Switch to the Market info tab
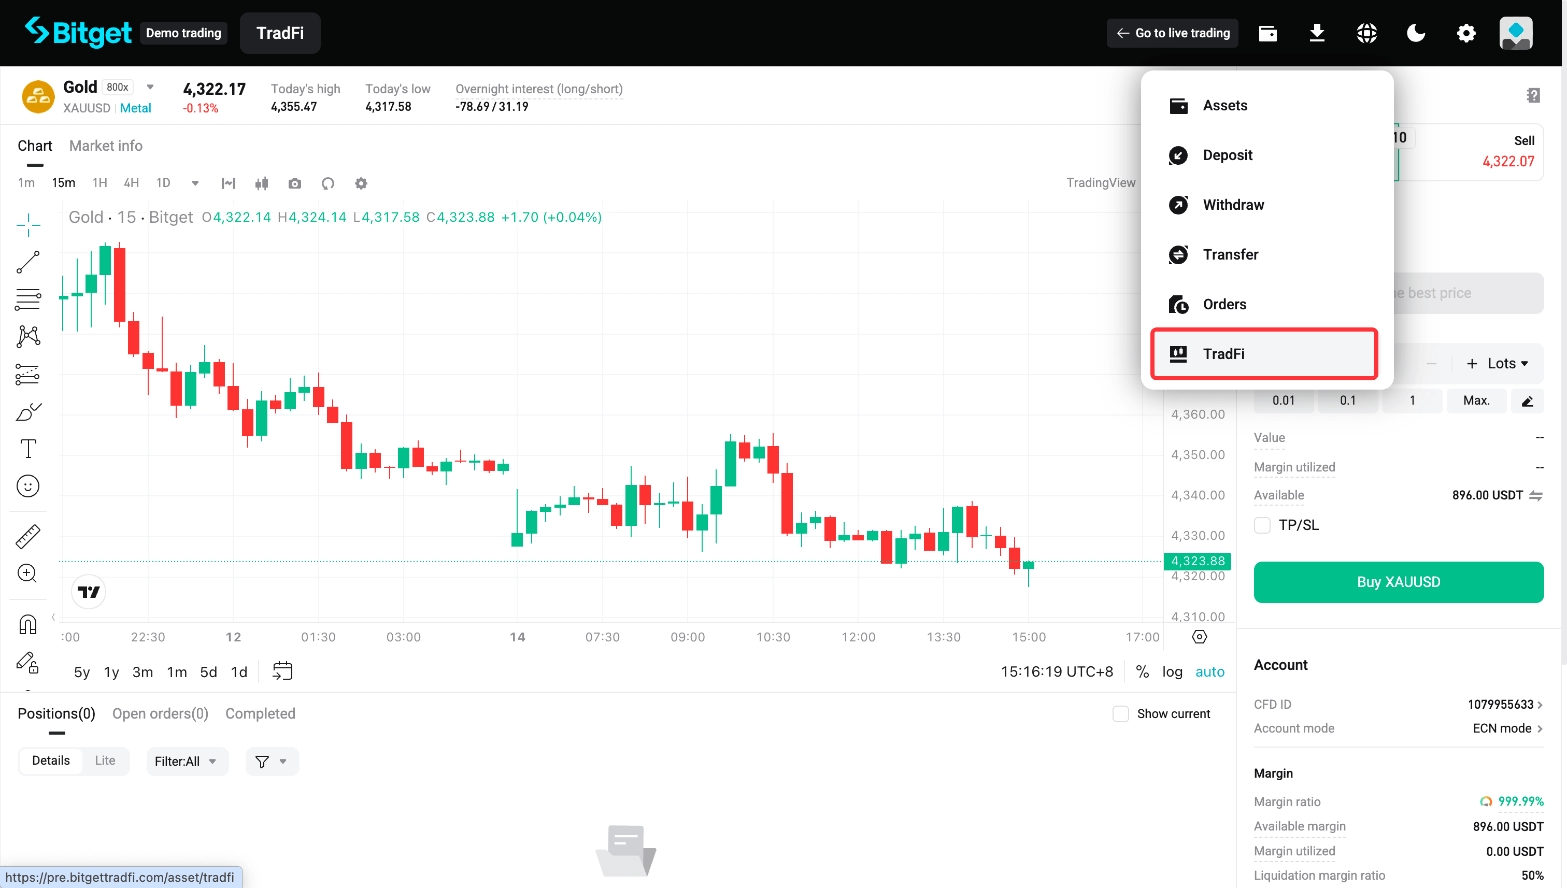The width and height of the screenshot is (1567, 888). tap(106, 146)
